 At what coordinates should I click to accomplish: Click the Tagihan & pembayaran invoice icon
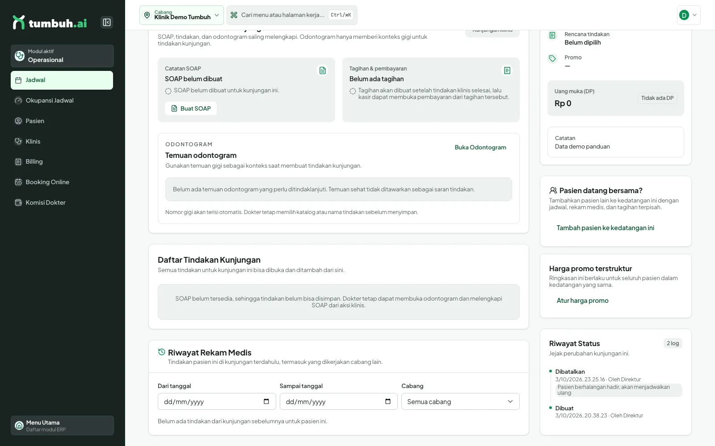click(507, 70)
